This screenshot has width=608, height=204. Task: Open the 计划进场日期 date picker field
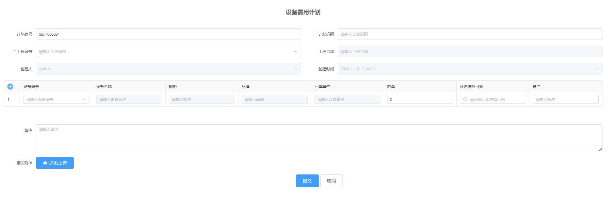coord(493,99)
